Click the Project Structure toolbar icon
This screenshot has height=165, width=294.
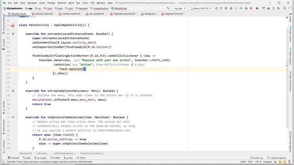[x=257, y=8]
